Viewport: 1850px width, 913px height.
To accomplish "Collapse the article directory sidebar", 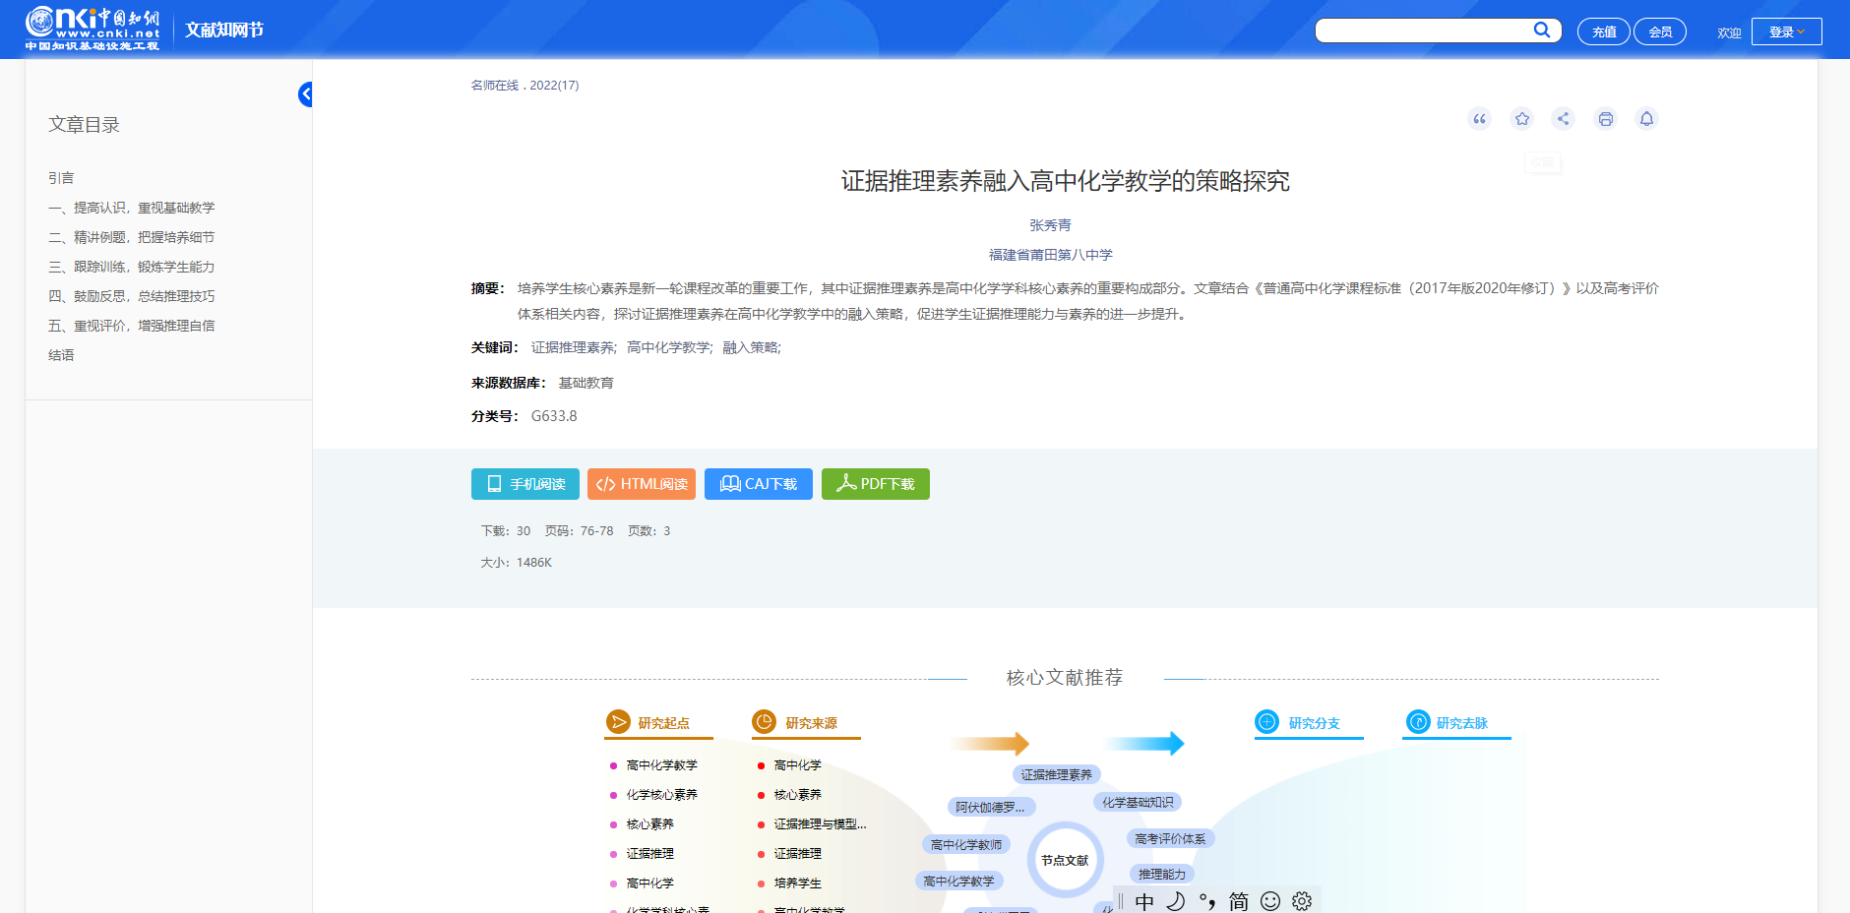I will [306, 94].
